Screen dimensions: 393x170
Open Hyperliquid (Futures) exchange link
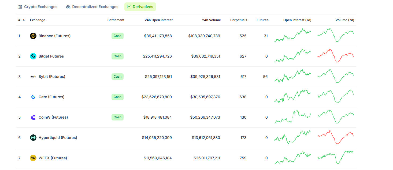coord(58,138)
